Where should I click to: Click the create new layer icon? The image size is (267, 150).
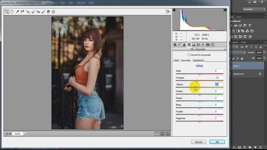(255, 147)
